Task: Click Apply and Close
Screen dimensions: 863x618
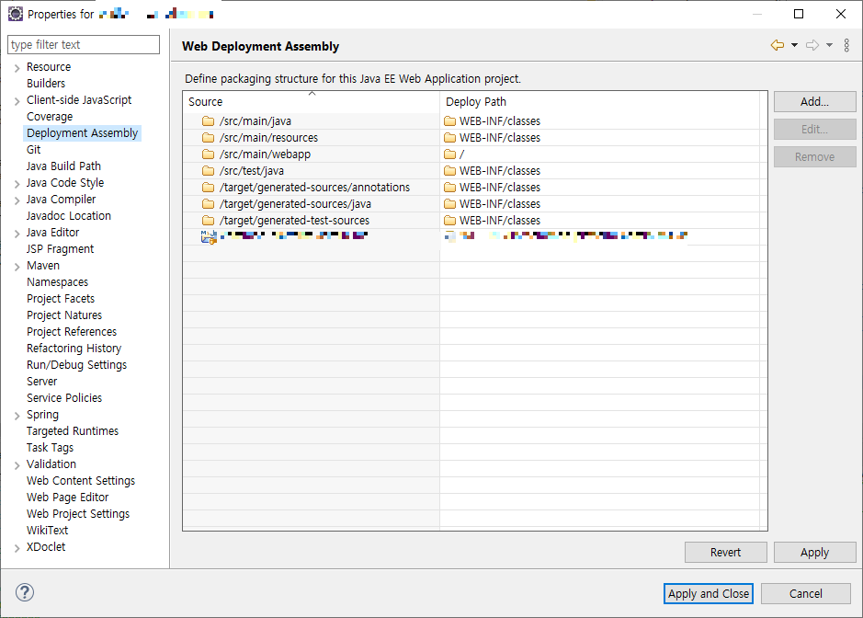Action: (708, 593)
